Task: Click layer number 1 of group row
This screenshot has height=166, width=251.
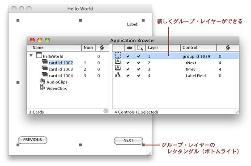Action: (x=149, y=56)
